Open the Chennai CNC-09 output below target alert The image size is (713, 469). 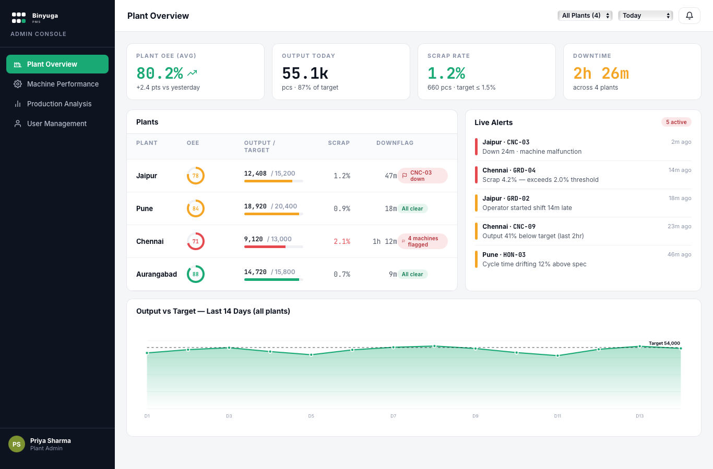point(583,231)
